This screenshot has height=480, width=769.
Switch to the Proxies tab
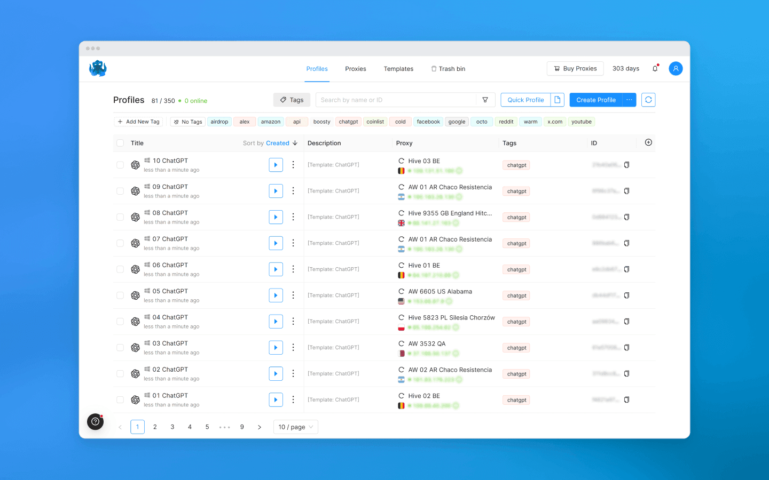[x=355, y=68]
